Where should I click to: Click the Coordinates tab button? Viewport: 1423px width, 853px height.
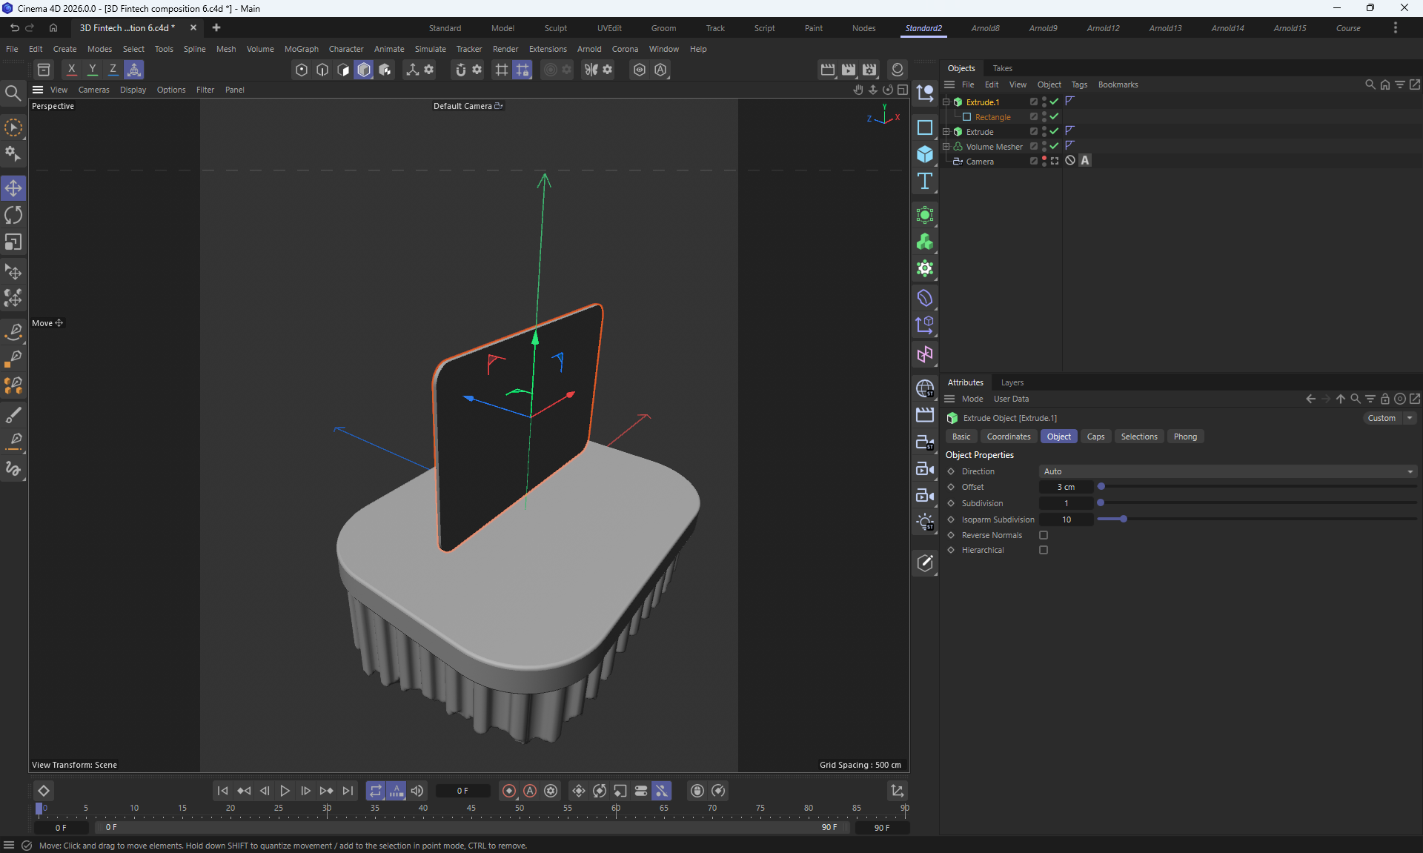(1008, 437)
